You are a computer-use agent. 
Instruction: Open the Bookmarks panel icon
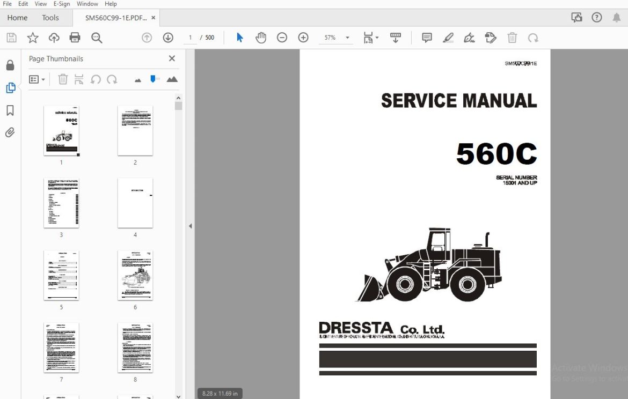click(10, 110)
